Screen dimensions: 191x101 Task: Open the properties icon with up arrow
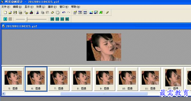(75, 12)
